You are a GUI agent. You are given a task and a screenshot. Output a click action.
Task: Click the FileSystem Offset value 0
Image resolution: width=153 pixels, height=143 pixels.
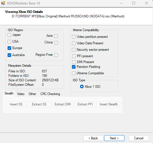click(x=43, y=85)
